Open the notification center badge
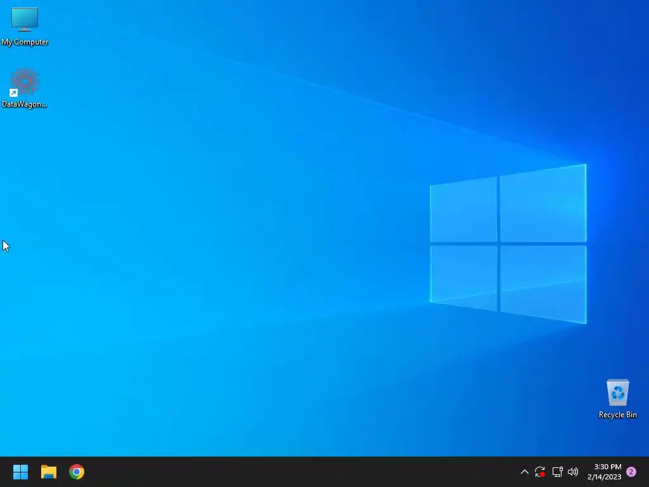 [631, 472]
